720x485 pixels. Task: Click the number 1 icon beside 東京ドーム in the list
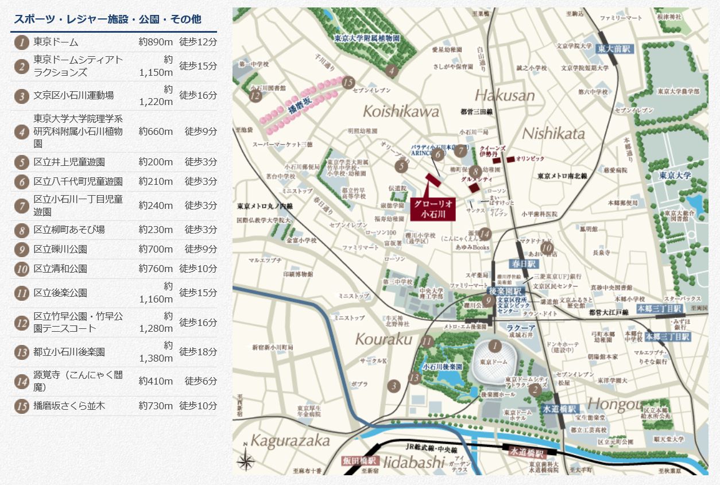(x=21, y=42)
